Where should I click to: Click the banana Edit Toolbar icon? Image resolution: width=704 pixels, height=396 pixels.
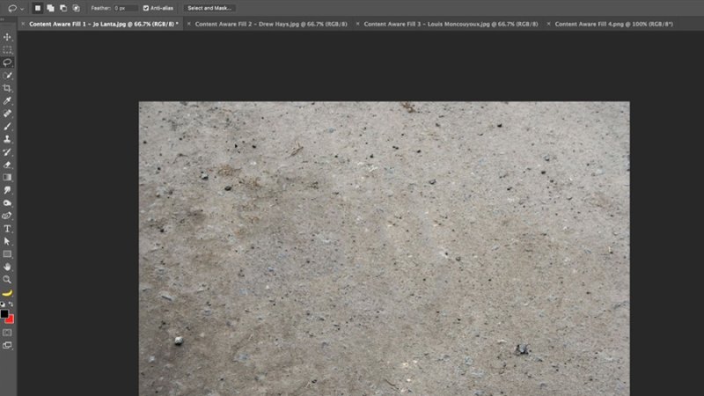7,293
